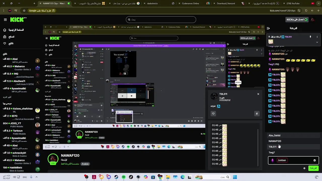Open the pinned message options menu

pos(317,37)
